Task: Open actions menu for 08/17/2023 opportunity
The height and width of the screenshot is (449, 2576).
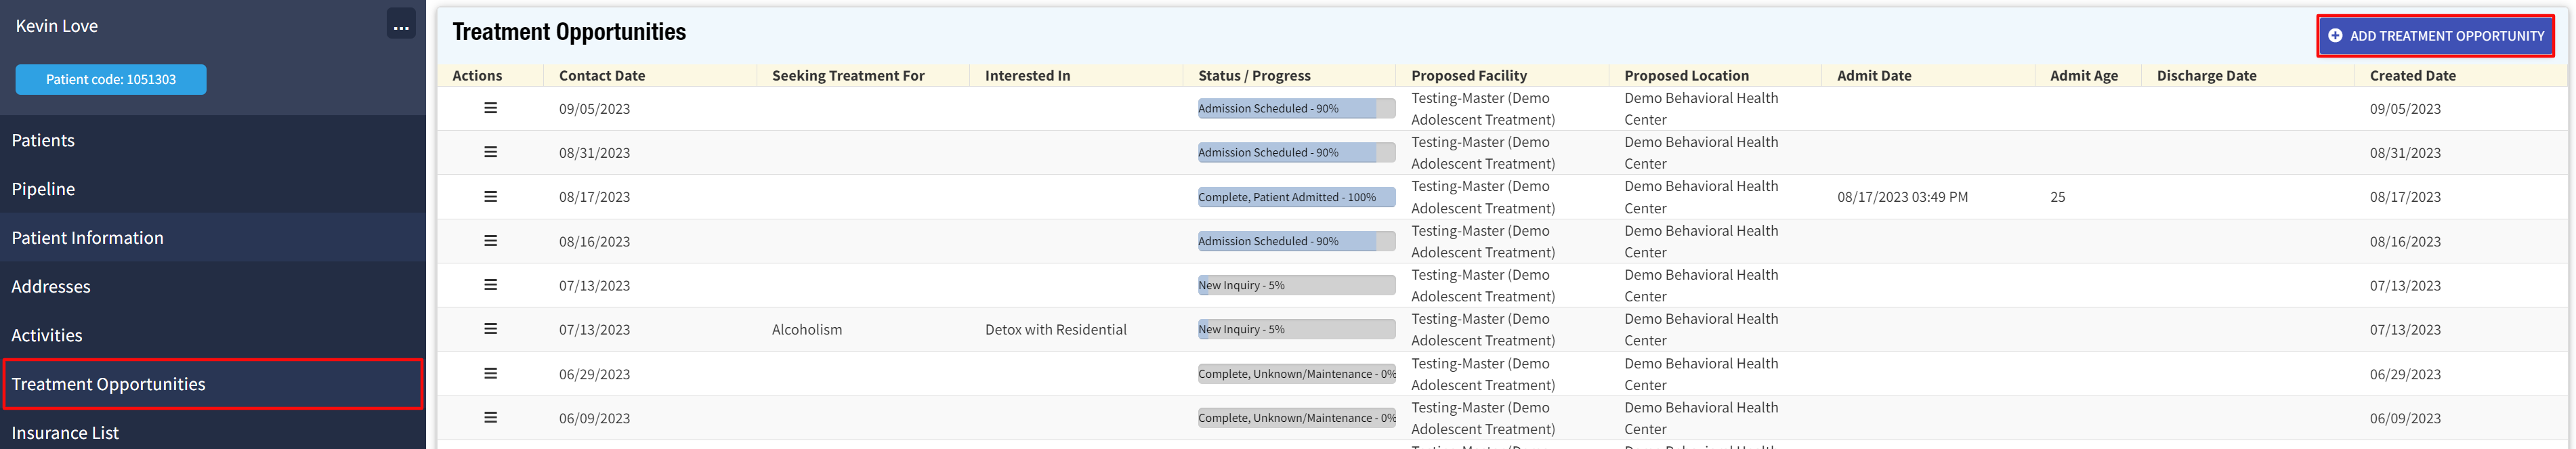Action: pyautogui.click(x=490, y=197)
